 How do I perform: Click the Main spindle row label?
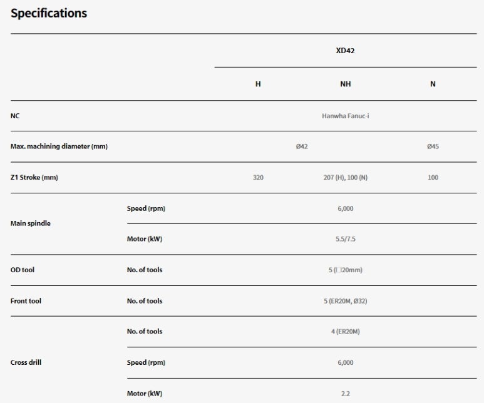(31, 223)
